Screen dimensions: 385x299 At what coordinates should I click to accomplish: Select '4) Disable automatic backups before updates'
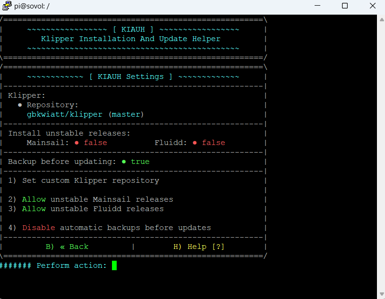[110, 228]
